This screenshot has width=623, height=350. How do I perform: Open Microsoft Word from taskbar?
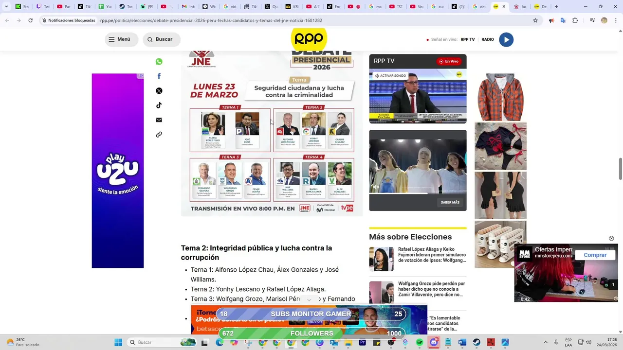point(462,342)
